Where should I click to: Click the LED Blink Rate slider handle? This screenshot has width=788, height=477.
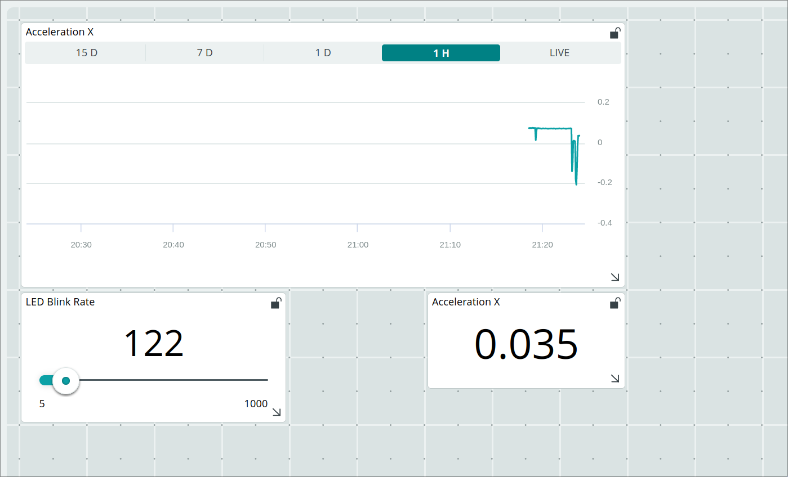pyautogui.click(x=66, y=381)
